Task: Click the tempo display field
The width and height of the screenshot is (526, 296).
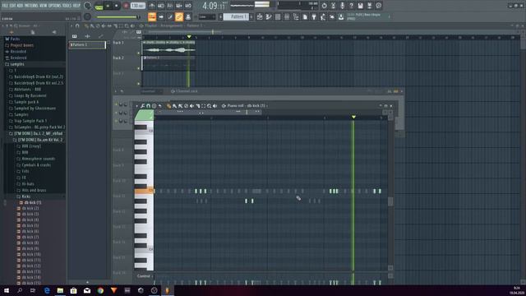Action: [137, 6]
